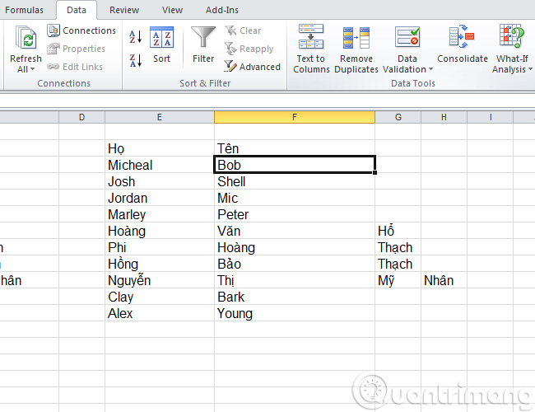Sort Z to A descending
The image size is (535, 412).
click(x=136, y=60)
